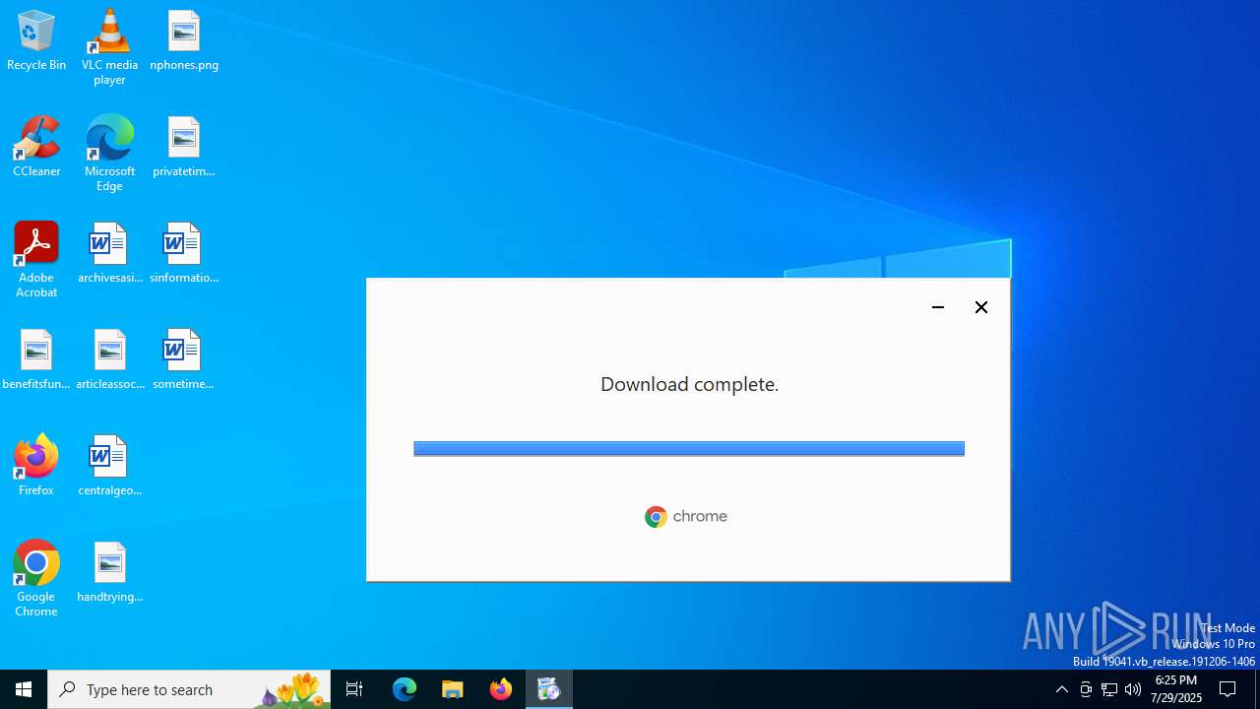The image size is (1260, 709).
Task: Launch Adobe Acrobat desktop shortcut
Action: point(36,260)
